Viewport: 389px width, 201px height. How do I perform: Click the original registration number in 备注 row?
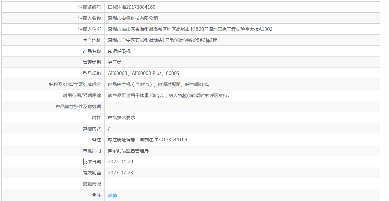pos(147,140)
